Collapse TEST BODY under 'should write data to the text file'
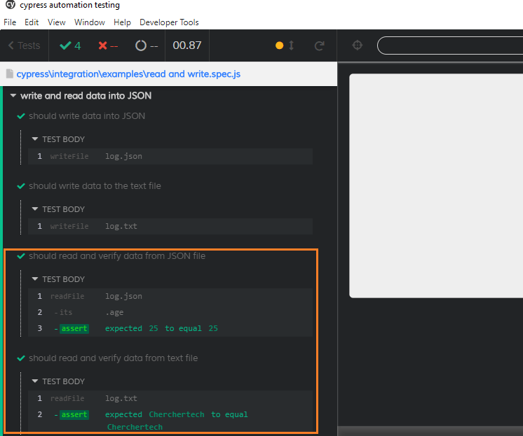 point(58,209)
